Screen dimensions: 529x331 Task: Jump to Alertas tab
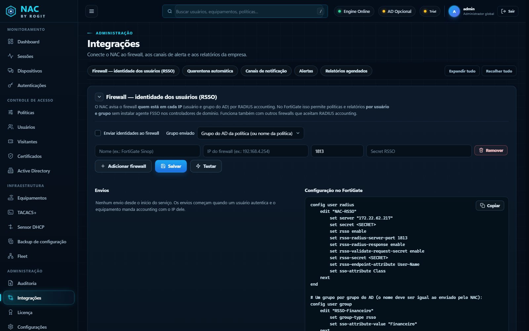click(306, 71)
